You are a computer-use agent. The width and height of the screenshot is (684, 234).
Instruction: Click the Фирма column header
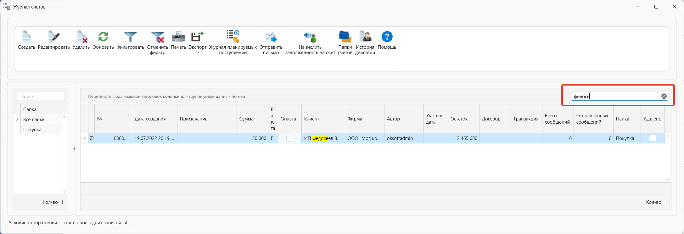point(365,119)
